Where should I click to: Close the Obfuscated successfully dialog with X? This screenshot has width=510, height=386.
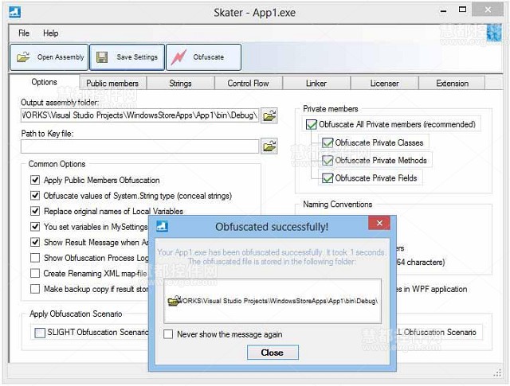click(379, 223)
